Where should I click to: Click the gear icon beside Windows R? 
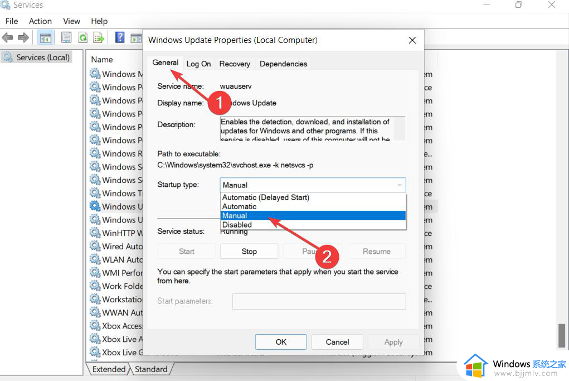tap(95, 153)
